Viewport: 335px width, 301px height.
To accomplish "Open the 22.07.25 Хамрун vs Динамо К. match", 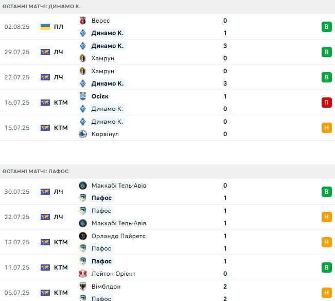I will tap(168, 77).
